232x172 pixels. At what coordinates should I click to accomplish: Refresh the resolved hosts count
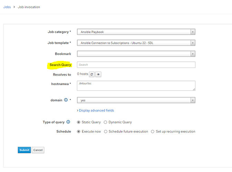(x=92, y=74)
